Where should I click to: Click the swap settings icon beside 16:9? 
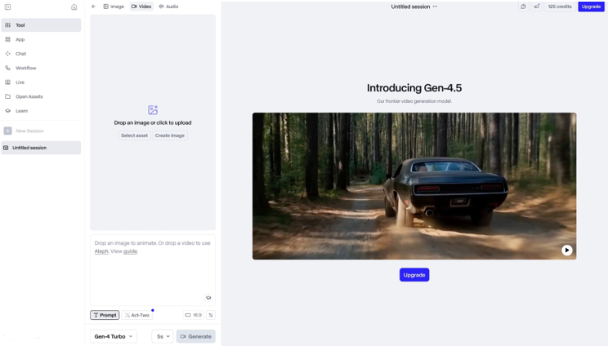pos(211,315)
